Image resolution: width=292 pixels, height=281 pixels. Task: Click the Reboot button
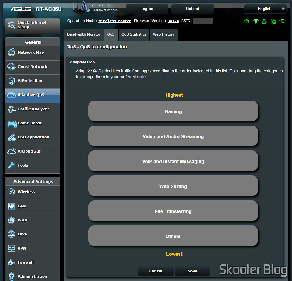193,9
